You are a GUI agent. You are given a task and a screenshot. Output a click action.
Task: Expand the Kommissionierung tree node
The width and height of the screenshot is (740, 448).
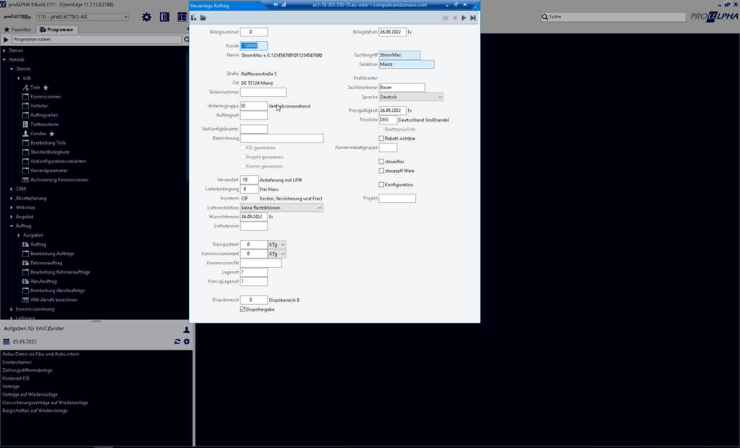click(11, 309)
